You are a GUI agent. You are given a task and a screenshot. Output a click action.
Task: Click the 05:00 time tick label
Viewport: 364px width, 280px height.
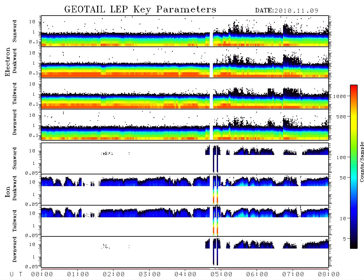(222, 274)
